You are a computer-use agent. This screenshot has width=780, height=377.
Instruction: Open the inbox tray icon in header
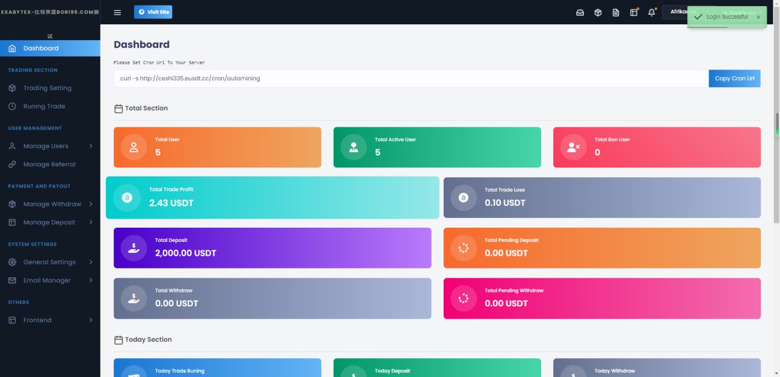pyautogui.click(x=580, y=12)
